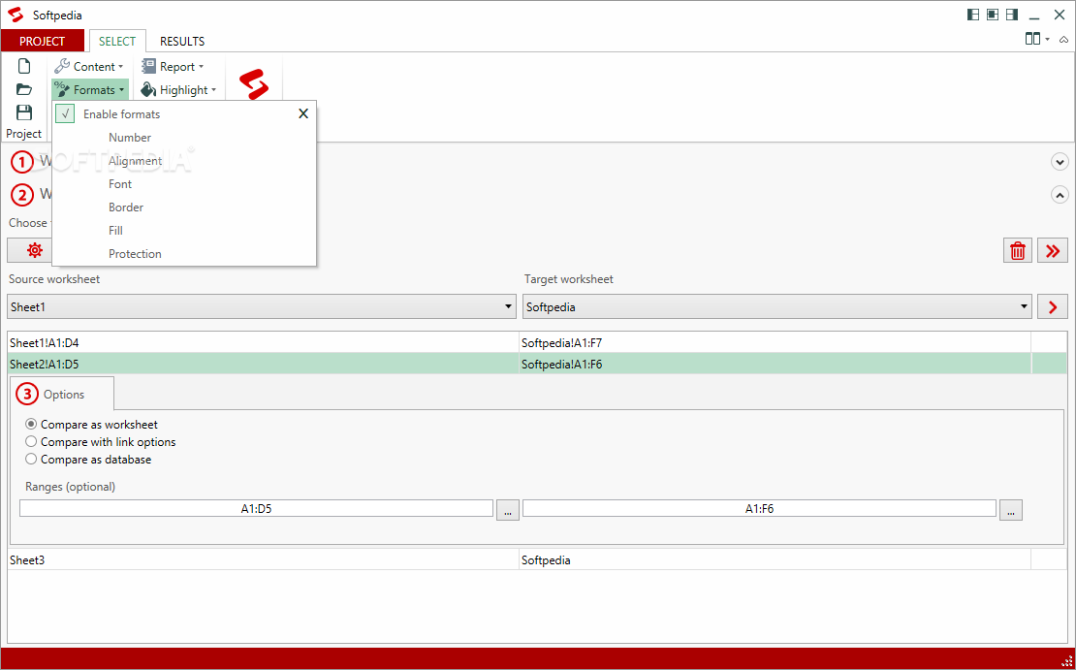Select Protection in formats menu
The width and height of the screenshot is (1076, 670).
[135, 254]
